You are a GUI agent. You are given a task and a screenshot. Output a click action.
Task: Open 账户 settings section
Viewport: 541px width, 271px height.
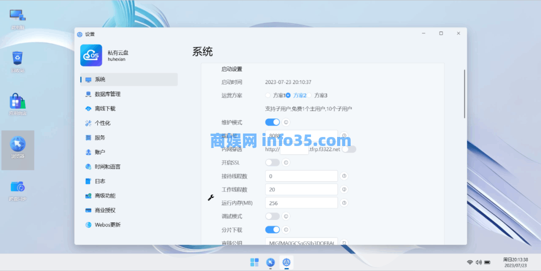(129, 152)
